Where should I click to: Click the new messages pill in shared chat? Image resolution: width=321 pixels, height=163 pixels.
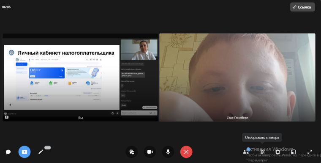coord(150,108)
